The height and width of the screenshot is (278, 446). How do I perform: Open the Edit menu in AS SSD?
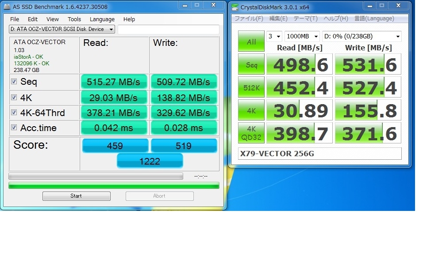coord(33,19)
